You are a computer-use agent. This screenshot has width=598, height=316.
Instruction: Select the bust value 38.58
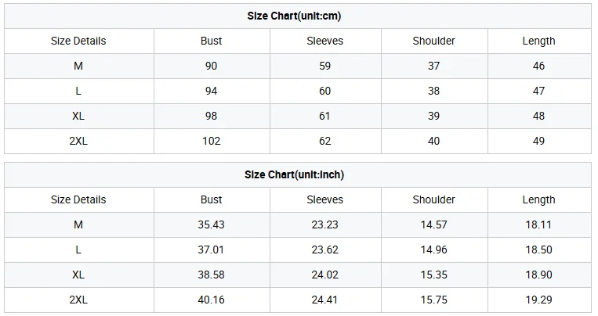pyautogui.click(x=212, y=275)
